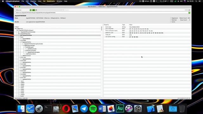Open the File menu
The width and height of the screenshot is (203, 114).
point(23,1)
